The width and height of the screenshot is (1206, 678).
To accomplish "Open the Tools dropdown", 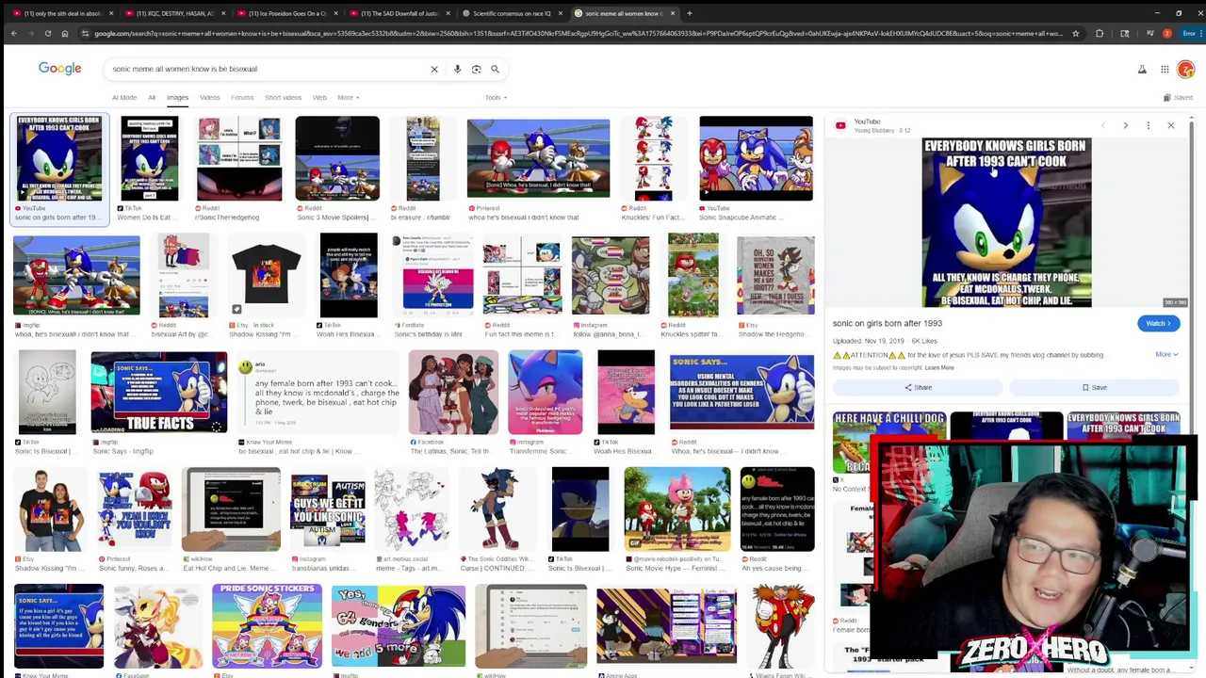I will click(496, 97).
